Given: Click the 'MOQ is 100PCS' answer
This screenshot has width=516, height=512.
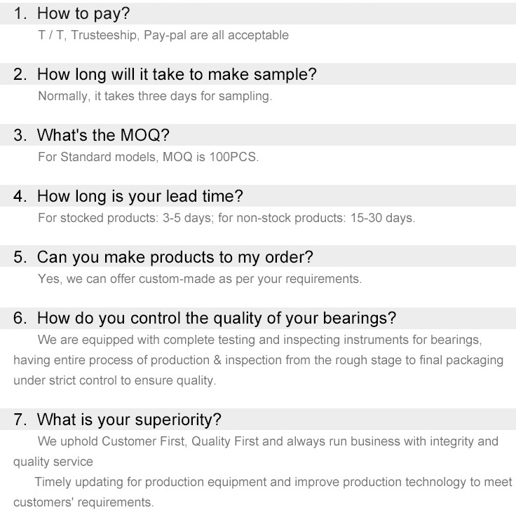Looking at the screenshot, I should click(149, 157).
